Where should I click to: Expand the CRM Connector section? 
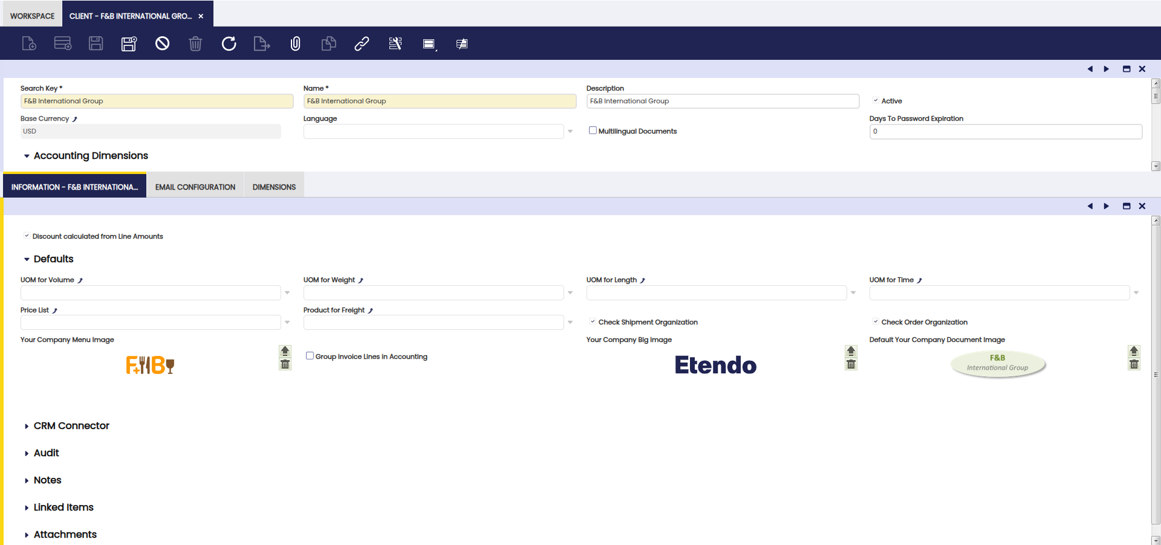tap(71, 426)
